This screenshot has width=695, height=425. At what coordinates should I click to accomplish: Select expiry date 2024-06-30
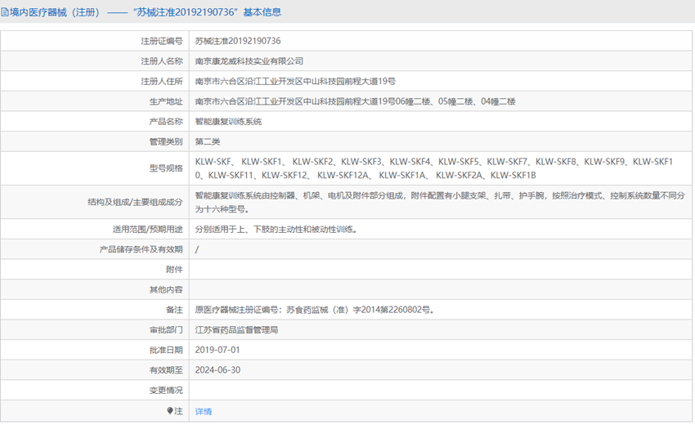click(217, 370)
